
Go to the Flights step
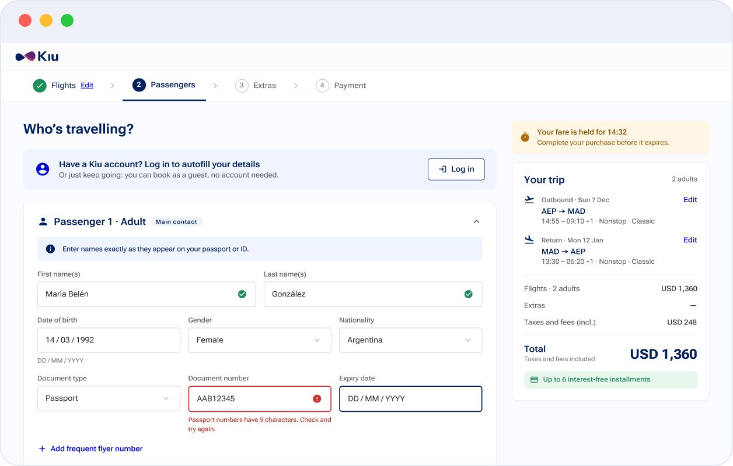click(63, 86)
